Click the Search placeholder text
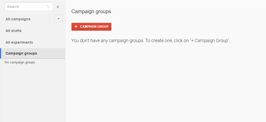This screenshot has width=266, height=122. (x=13, y=7)
